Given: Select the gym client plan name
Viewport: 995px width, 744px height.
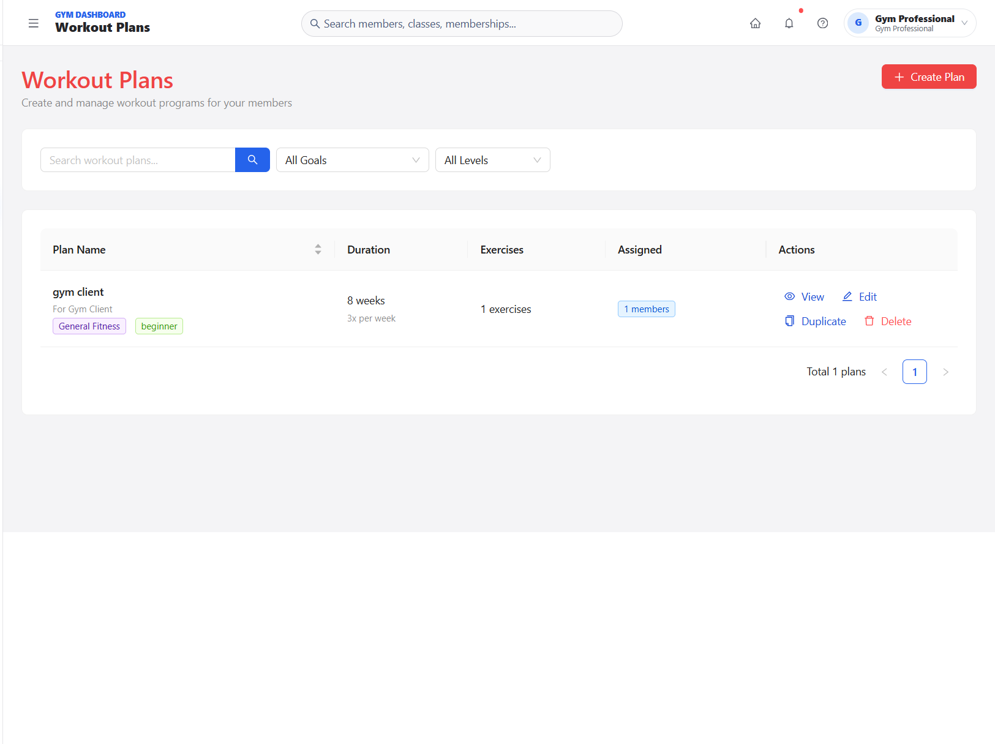Looking at the screenshot, I should 78,292.
